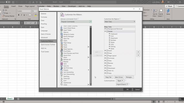Click the Sort & Filter ribbon icon
The image size is (184, 103).
tap(155, 11)
